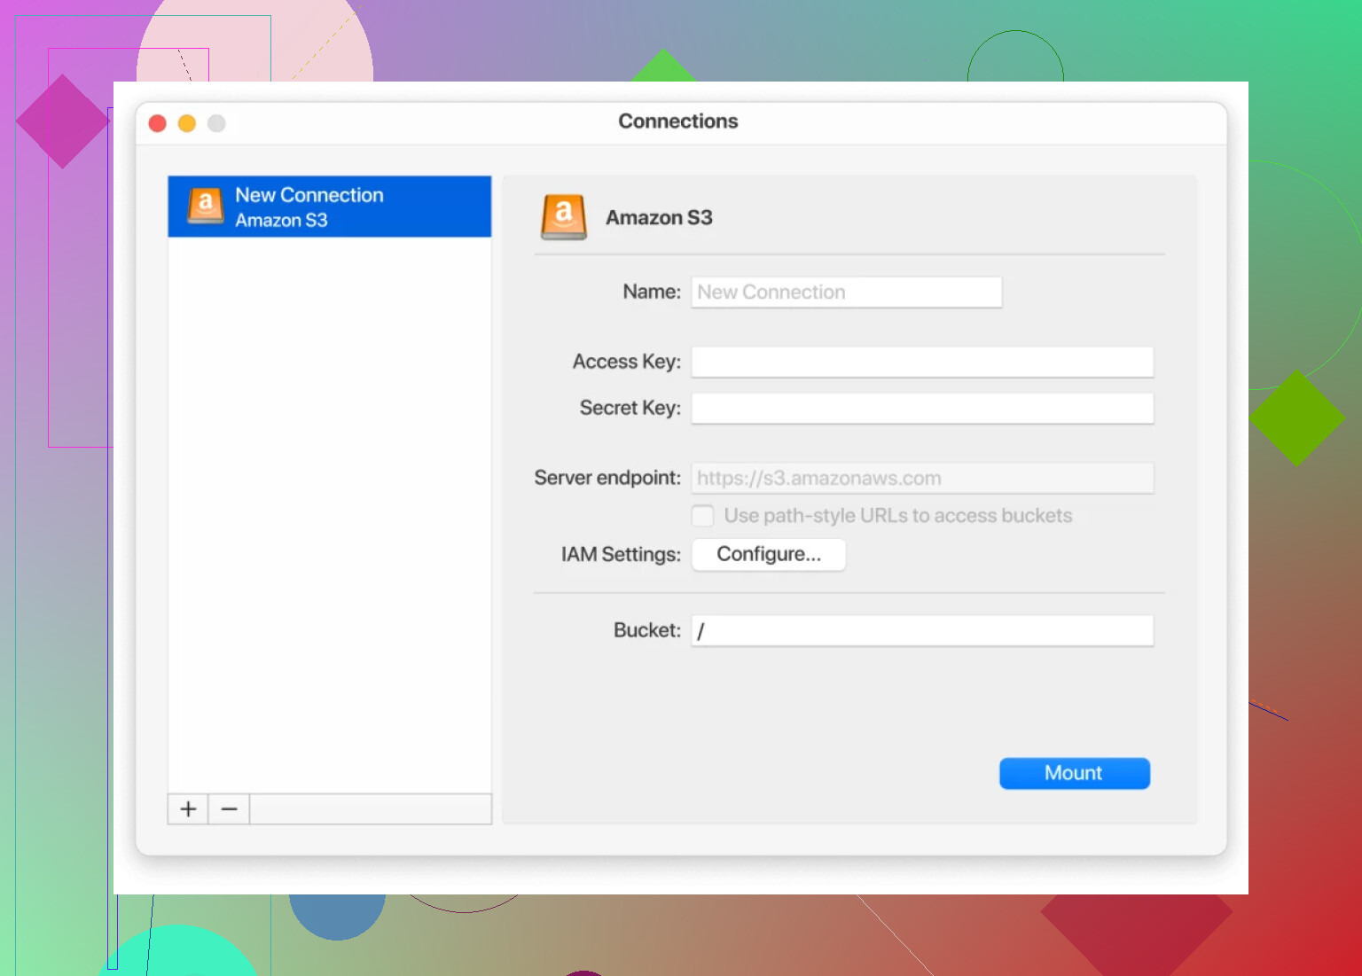Image resolution: width=1362 pixels, height=976 pixels.
Task: Click the Connections window title
Action: click(678, 121)
